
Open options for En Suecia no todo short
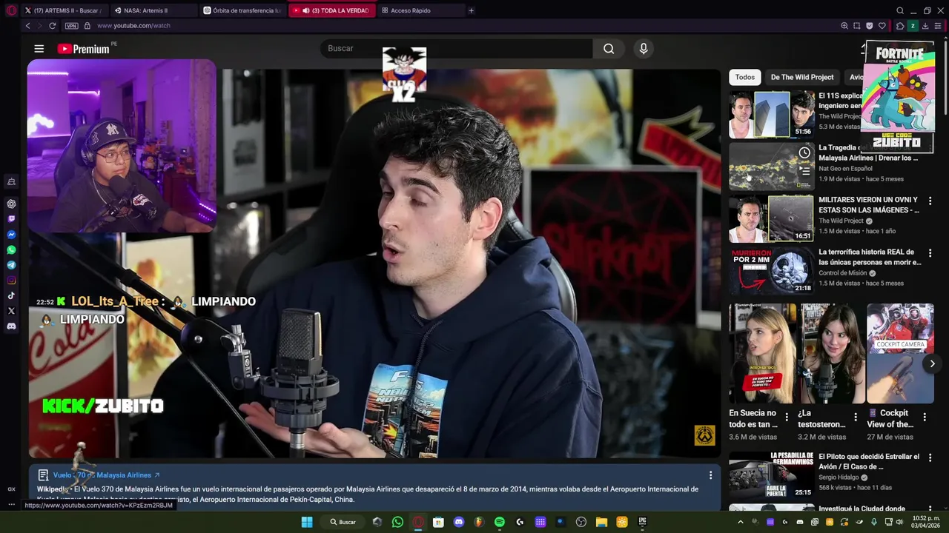pyautogui.click(x=787, y=417)
